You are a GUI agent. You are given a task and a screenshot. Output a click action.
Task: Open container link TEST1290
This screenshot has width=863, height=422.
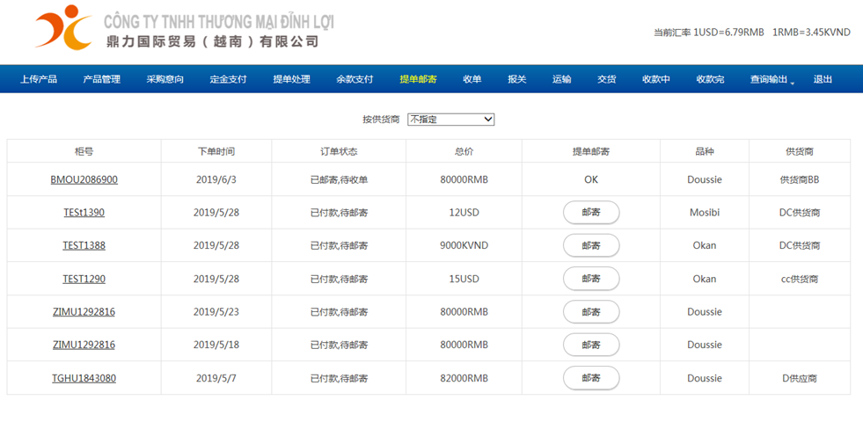tap(84, 279)
